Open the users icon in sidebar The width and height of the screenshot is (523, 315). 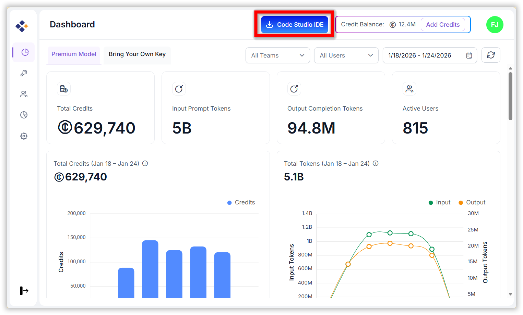click(x=24, y=94)
